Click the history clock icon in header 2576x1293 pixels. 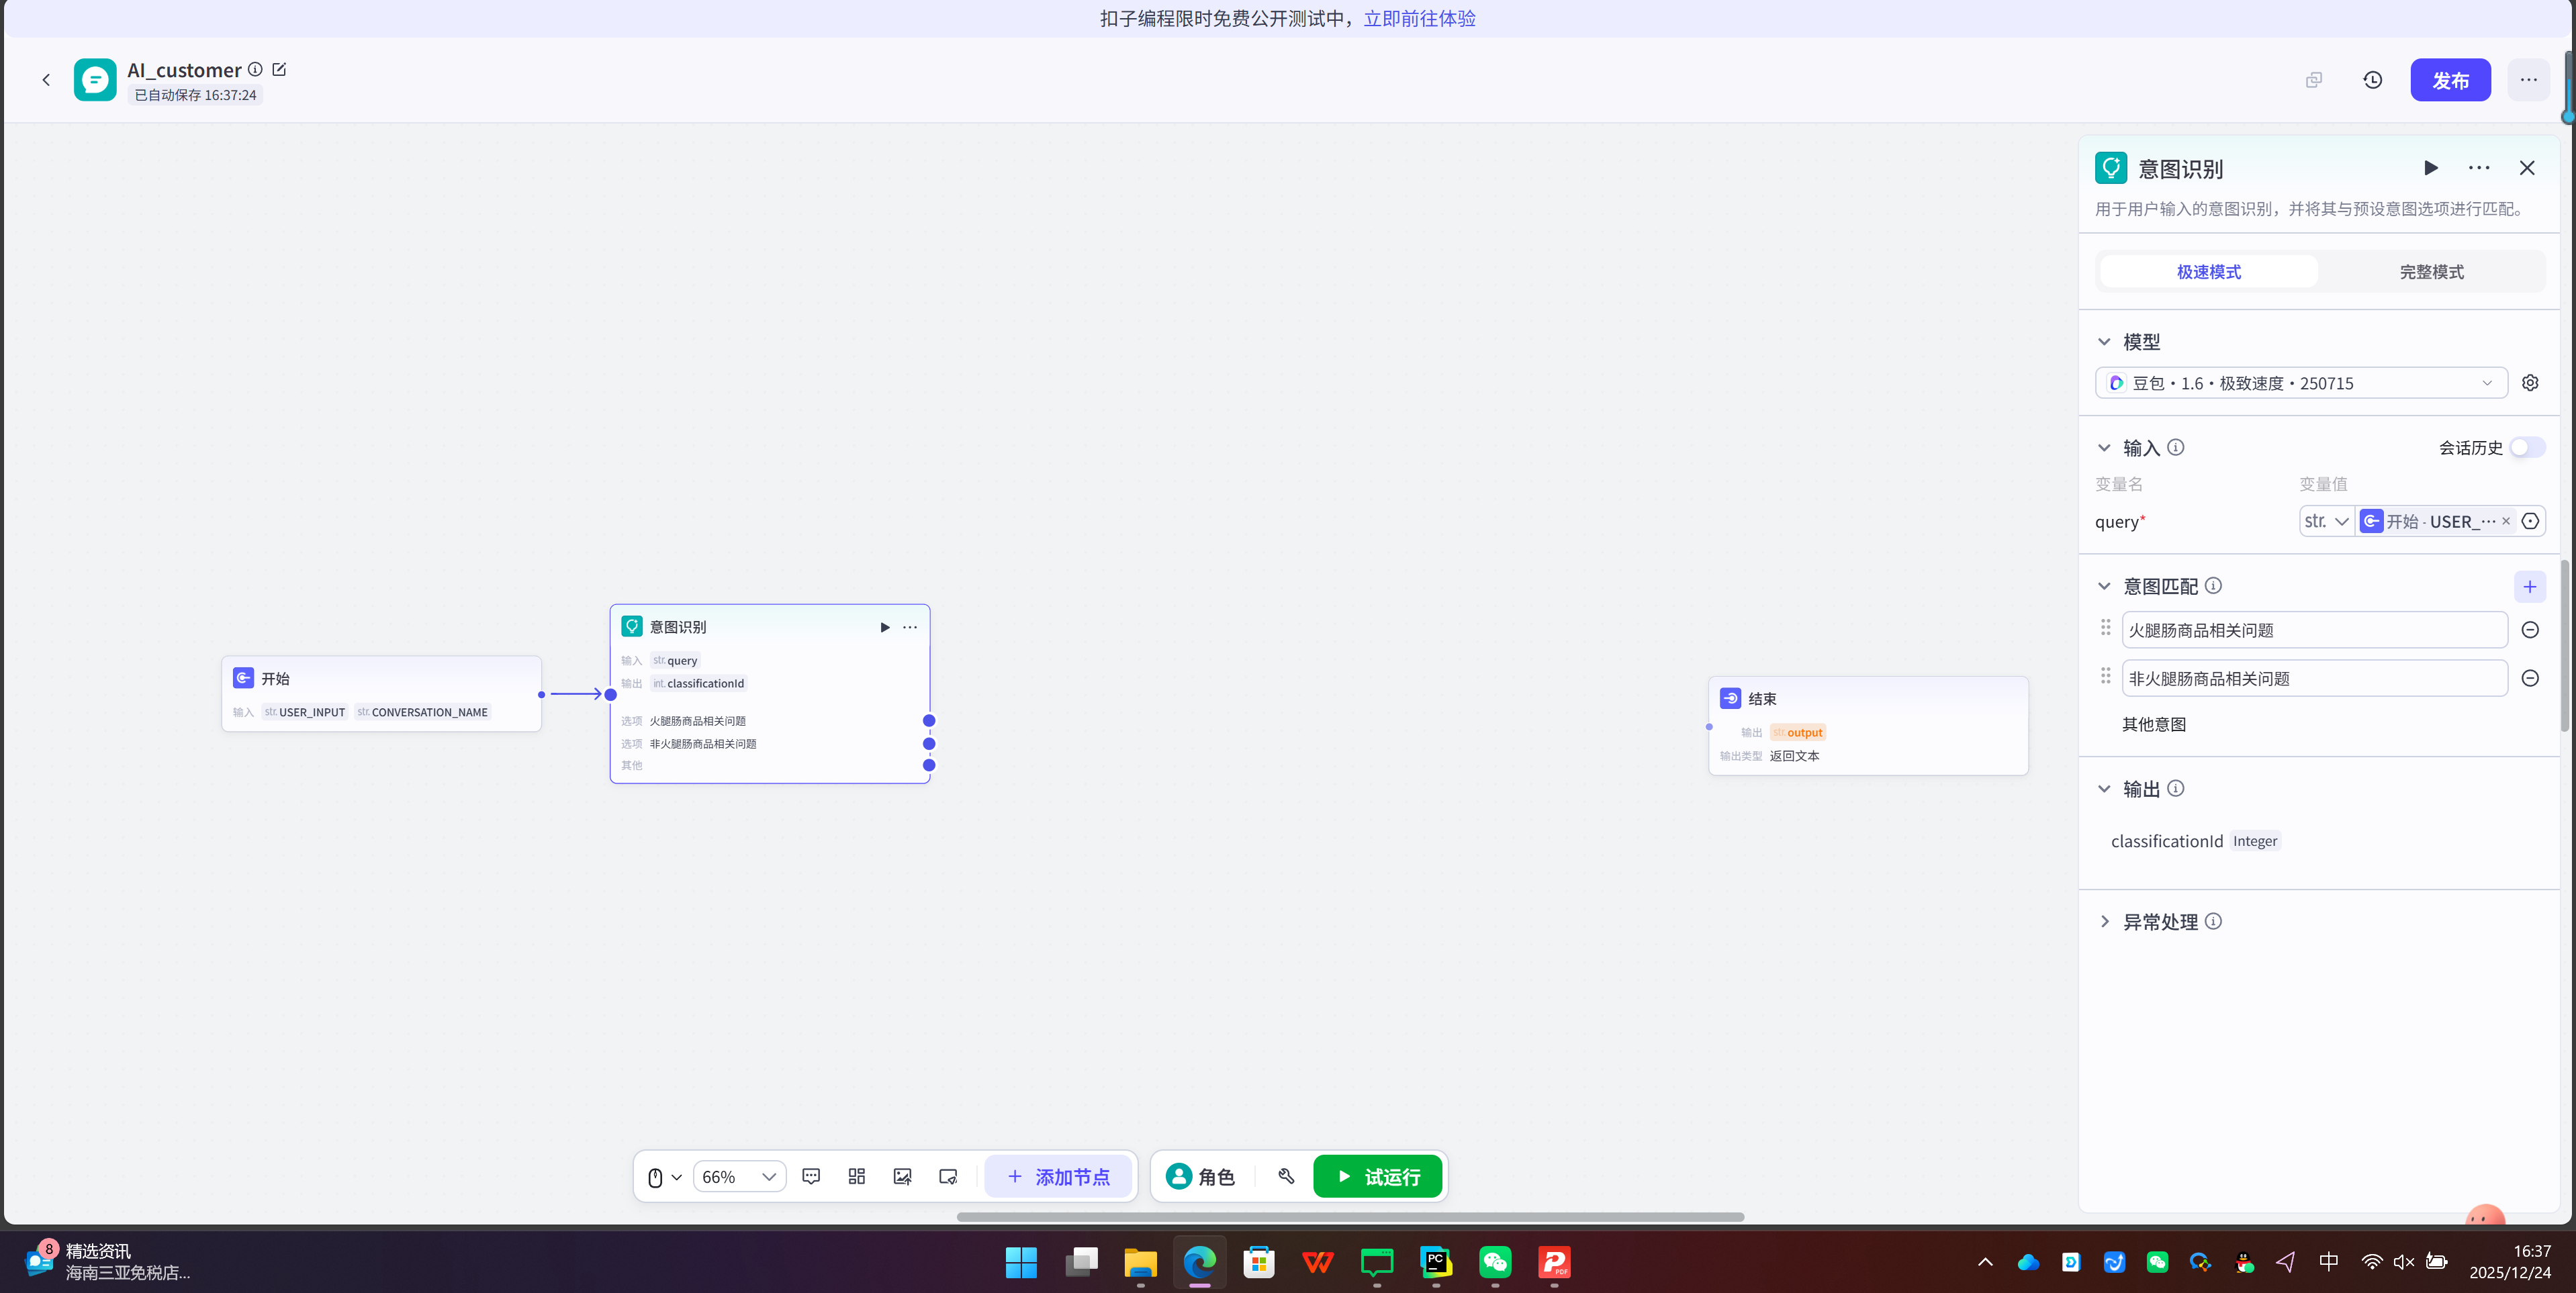2372,80
